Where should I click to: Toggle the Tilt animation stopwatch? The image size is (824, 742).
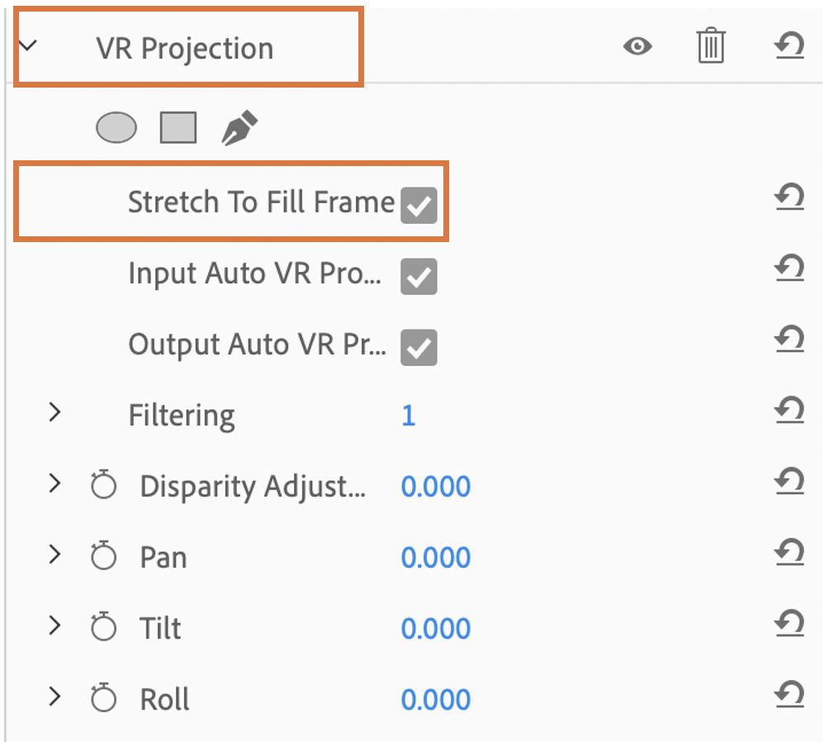(104, 628)
